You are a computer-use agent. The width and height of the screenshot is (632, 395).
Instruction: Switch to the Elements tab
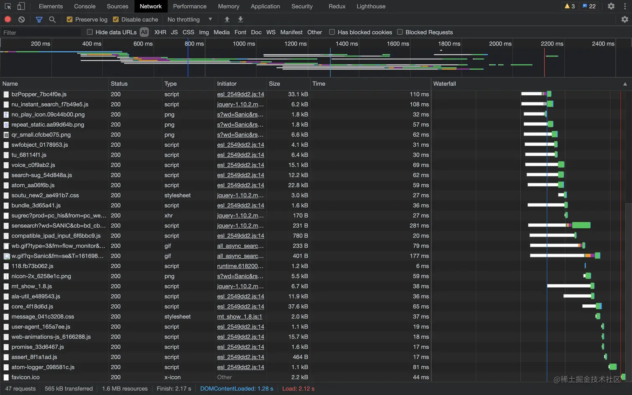click(x=51, y=6)
